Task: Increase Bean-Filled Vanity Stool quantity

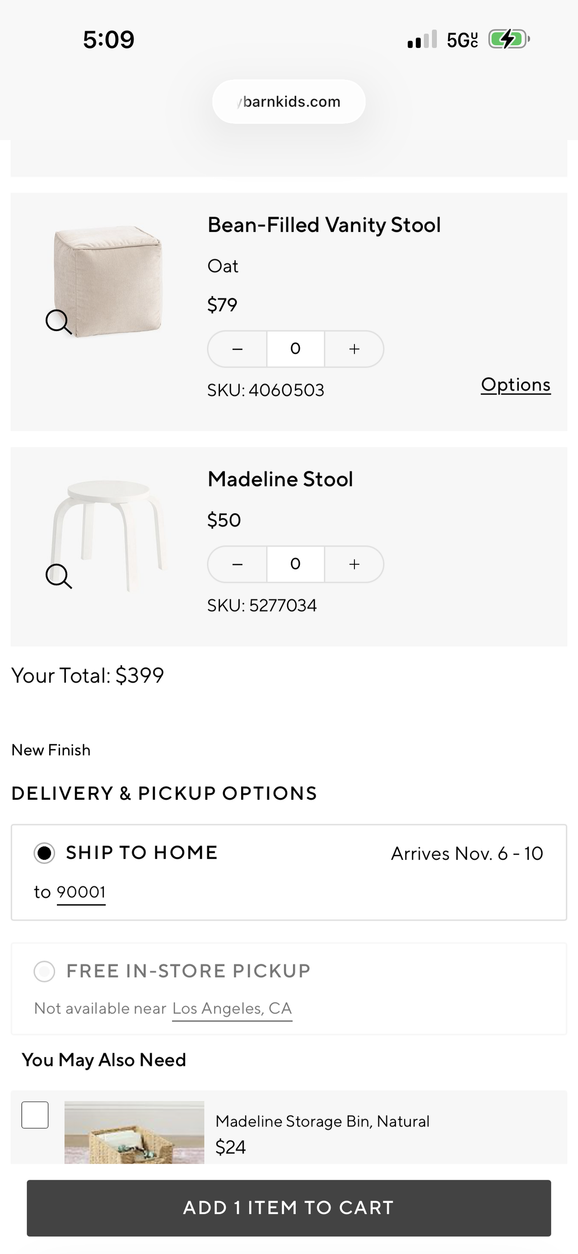Action: click(354, 349)
